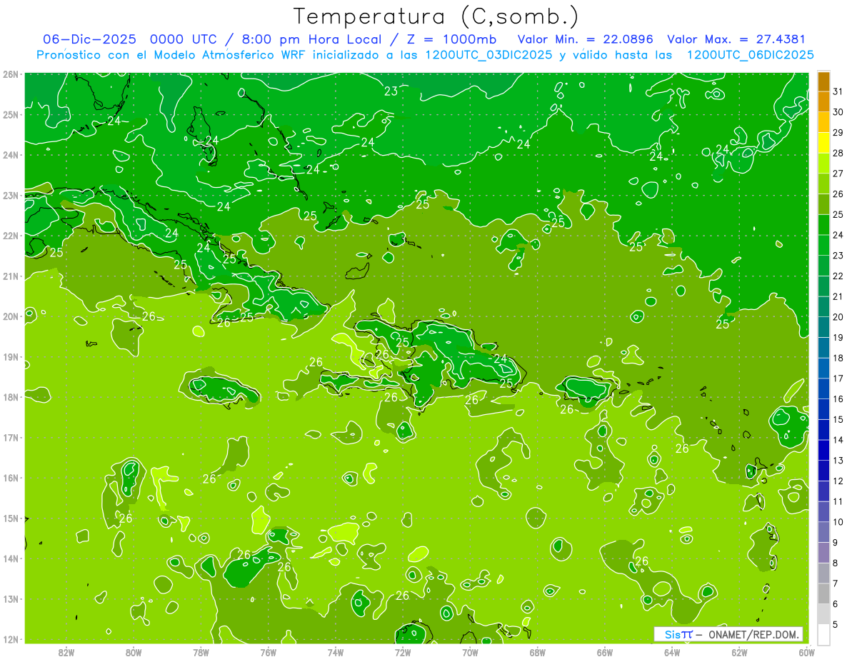Screen dimensions: 857x662
Task: Select the blue colorbar swatch between 16 and 17
Action: [823, 388]
